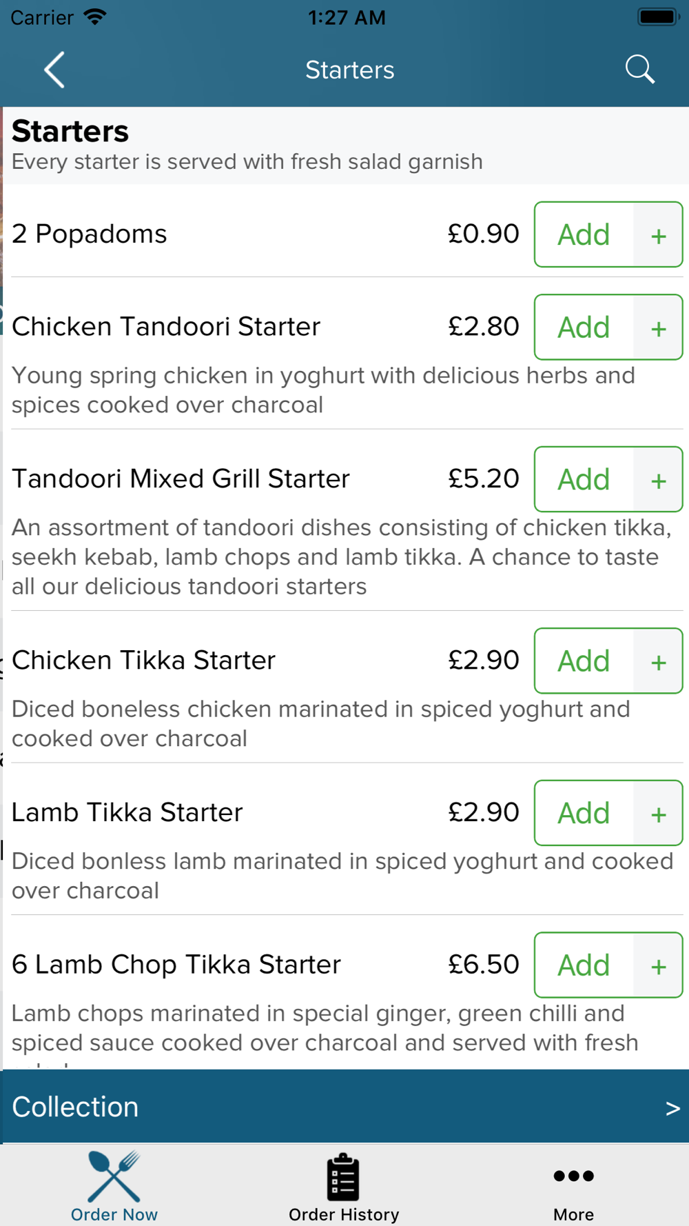Tap the Order Now fork and spoon icon
Image resolution: width=689 pixels, height=1226 pixels.
click(x=114, y=1176)
